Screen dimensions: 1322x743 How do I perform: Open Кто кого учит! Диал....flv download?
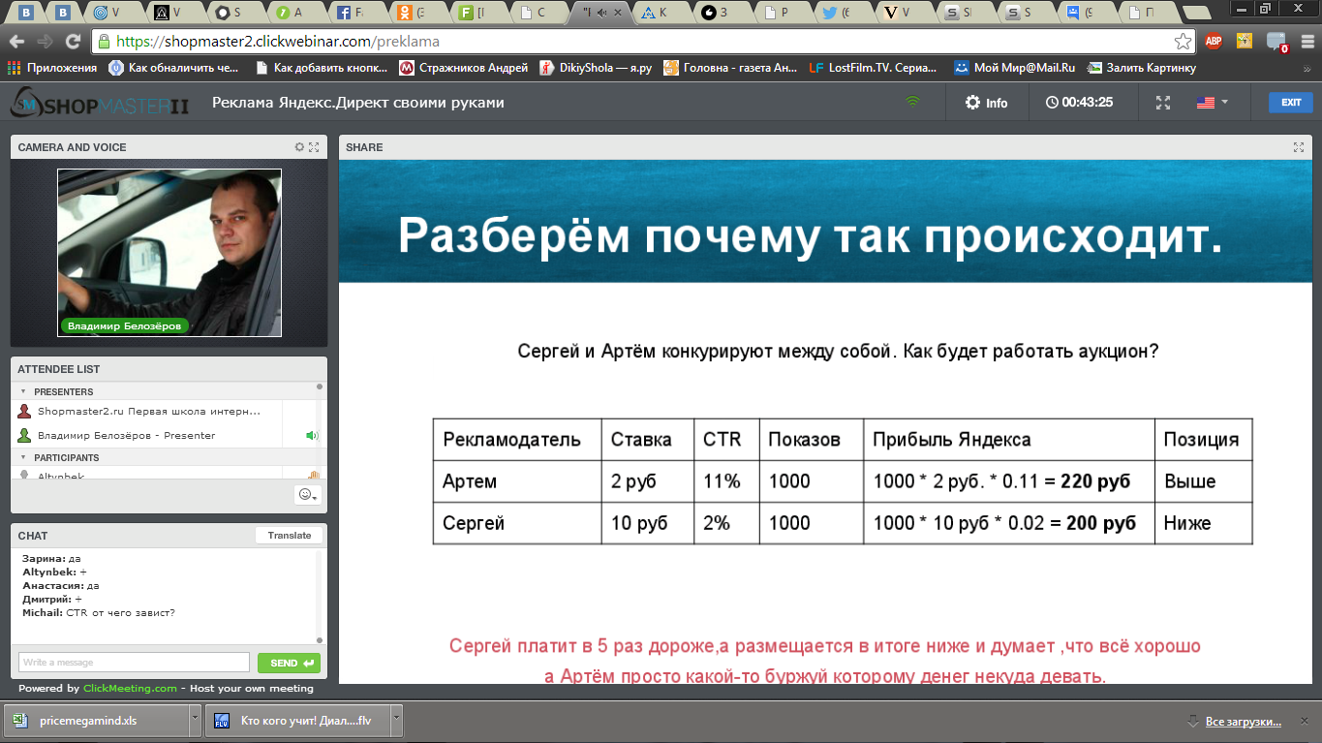(296, 722)
